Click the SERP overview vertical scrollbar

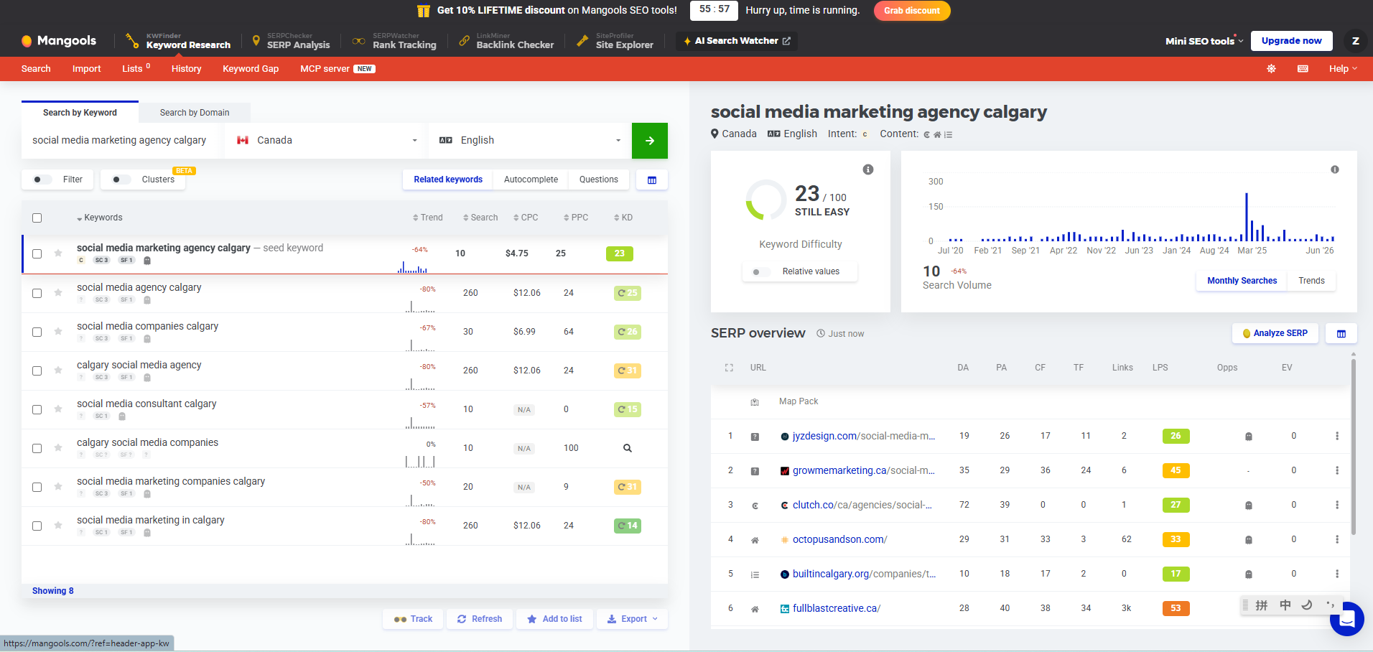(1353, 447)
